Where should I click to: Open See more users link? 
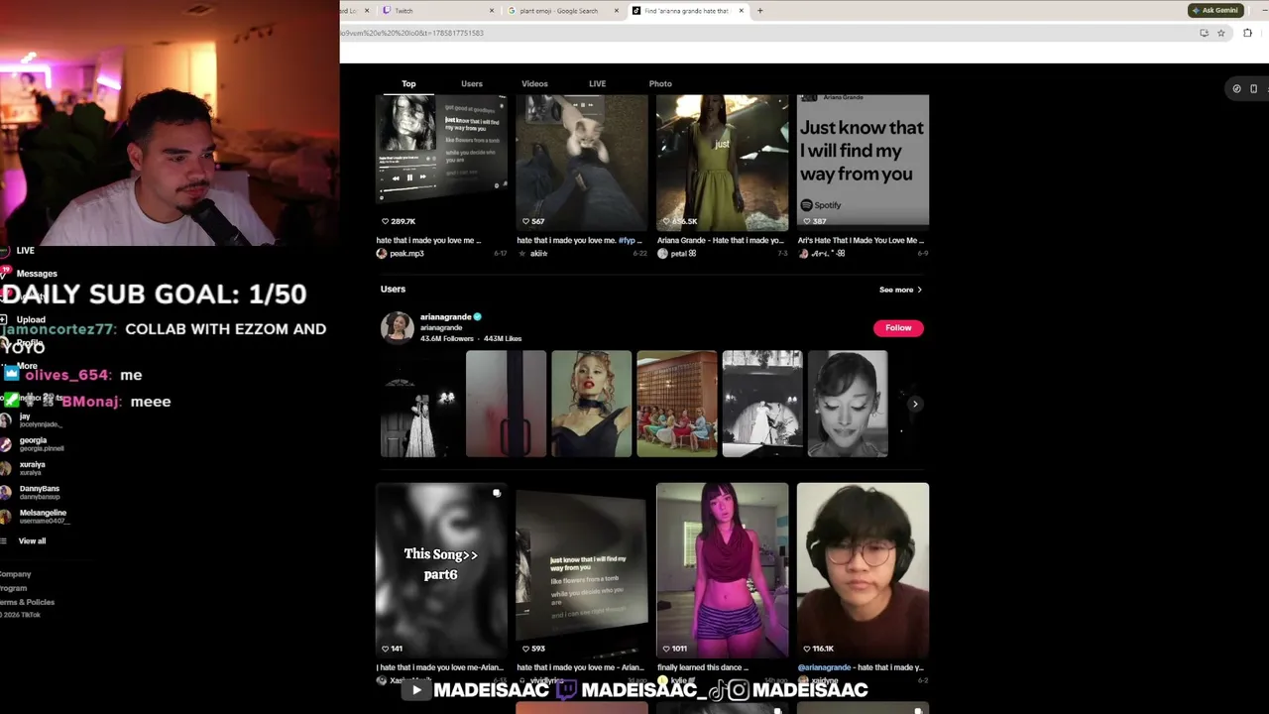coord(896,290)
